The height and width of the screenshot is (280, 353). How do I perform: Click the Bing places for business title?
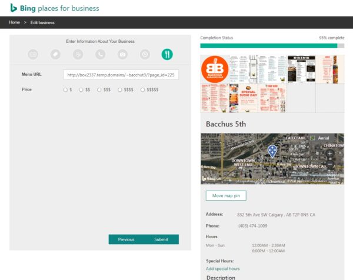[59, 8]
